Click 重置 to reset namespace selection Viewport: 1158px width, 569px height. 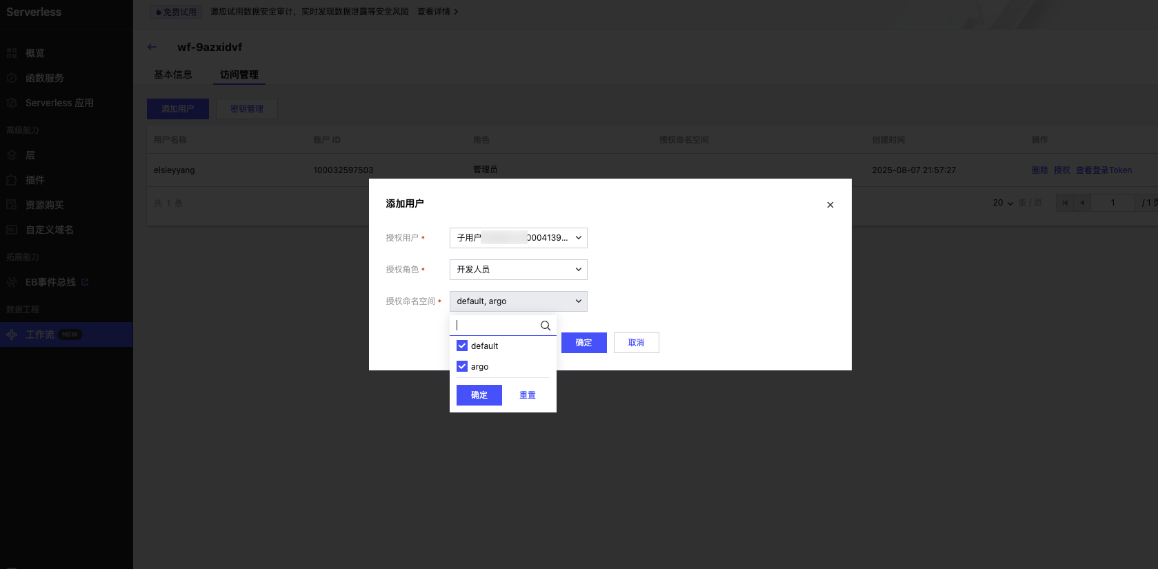click(x=528, y=395)
